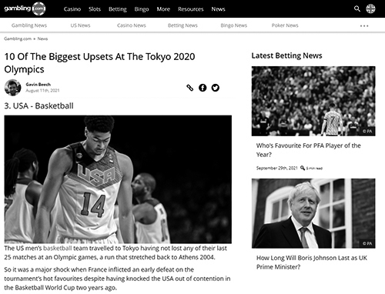Follow the basketball hyperlink in article
The width and height of the screenshot is (385, 294).
pos(58,249)
